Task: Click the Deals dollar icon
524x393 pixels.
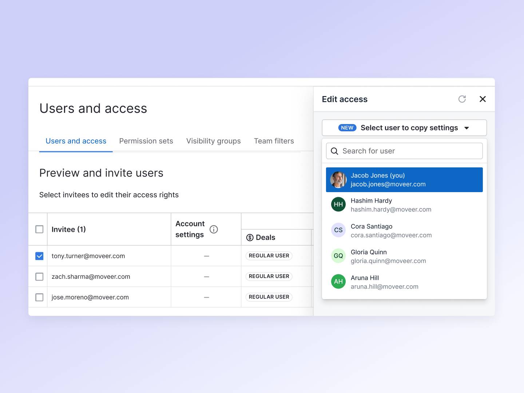Action: point(250,238)
